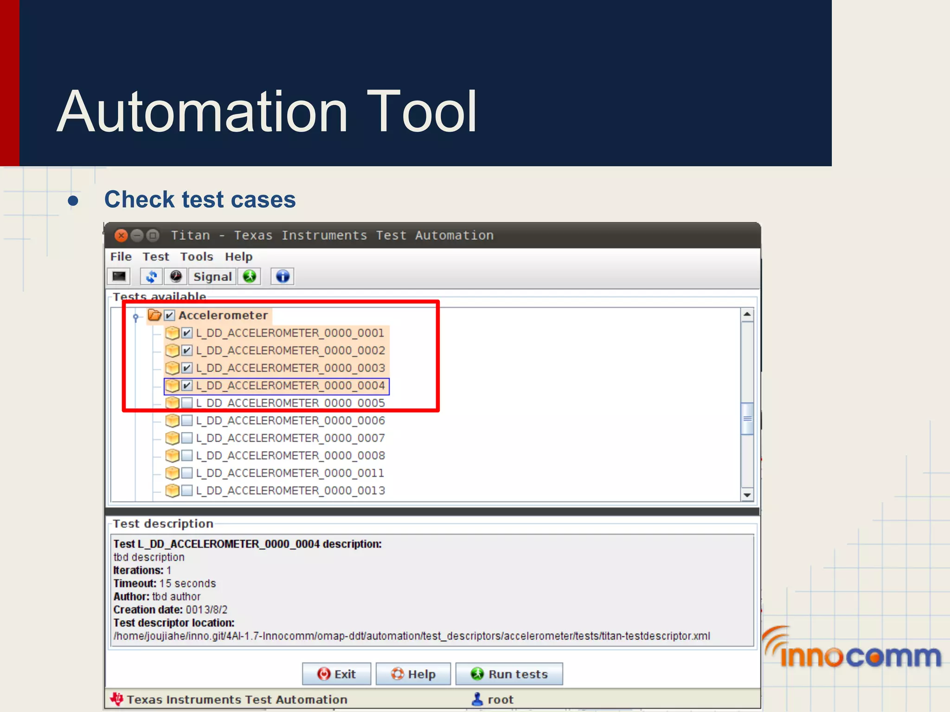Uncheck the Accelerometer folder checkbox
The width and height of the screenshot is (950, 712).
click(x=169, y=316)
